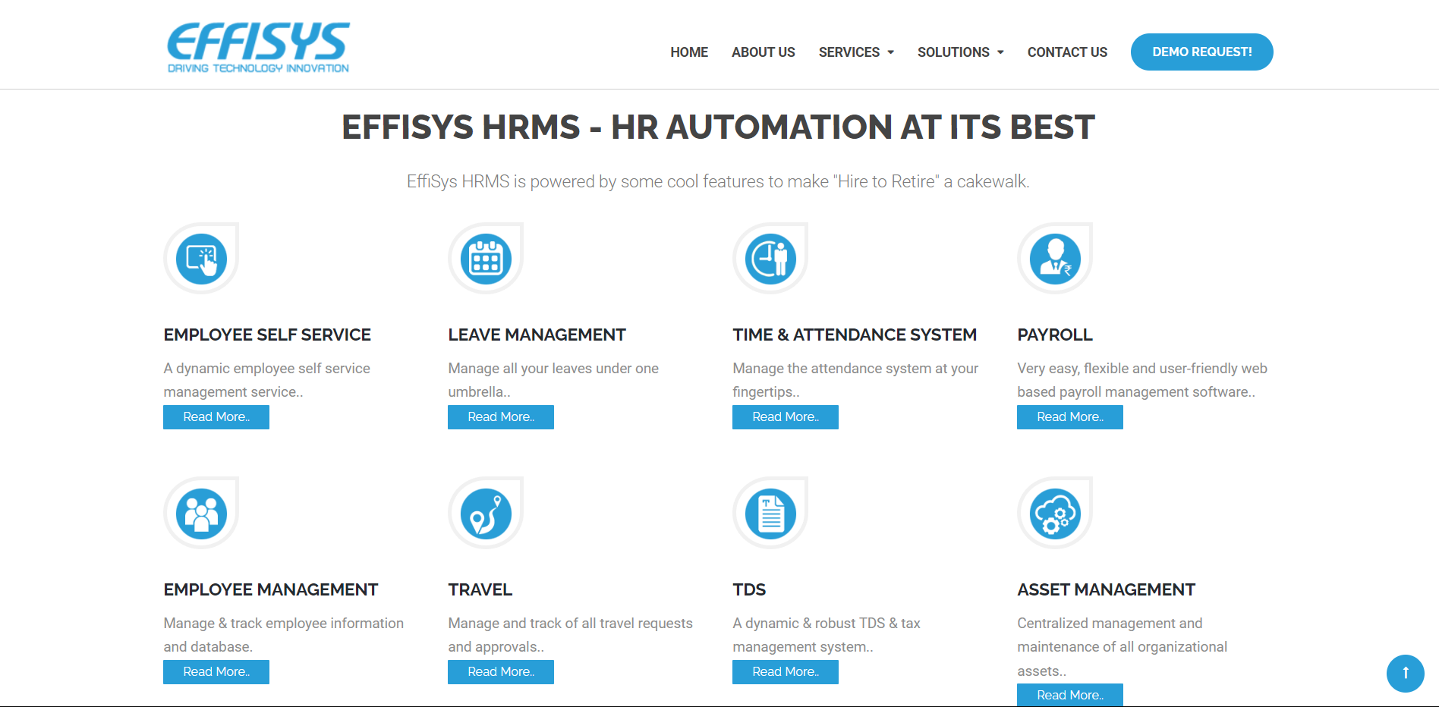This screenshot has height=707, width=1439.
Task: Click the EffiSys logo
Action: (x=258, y=47)
